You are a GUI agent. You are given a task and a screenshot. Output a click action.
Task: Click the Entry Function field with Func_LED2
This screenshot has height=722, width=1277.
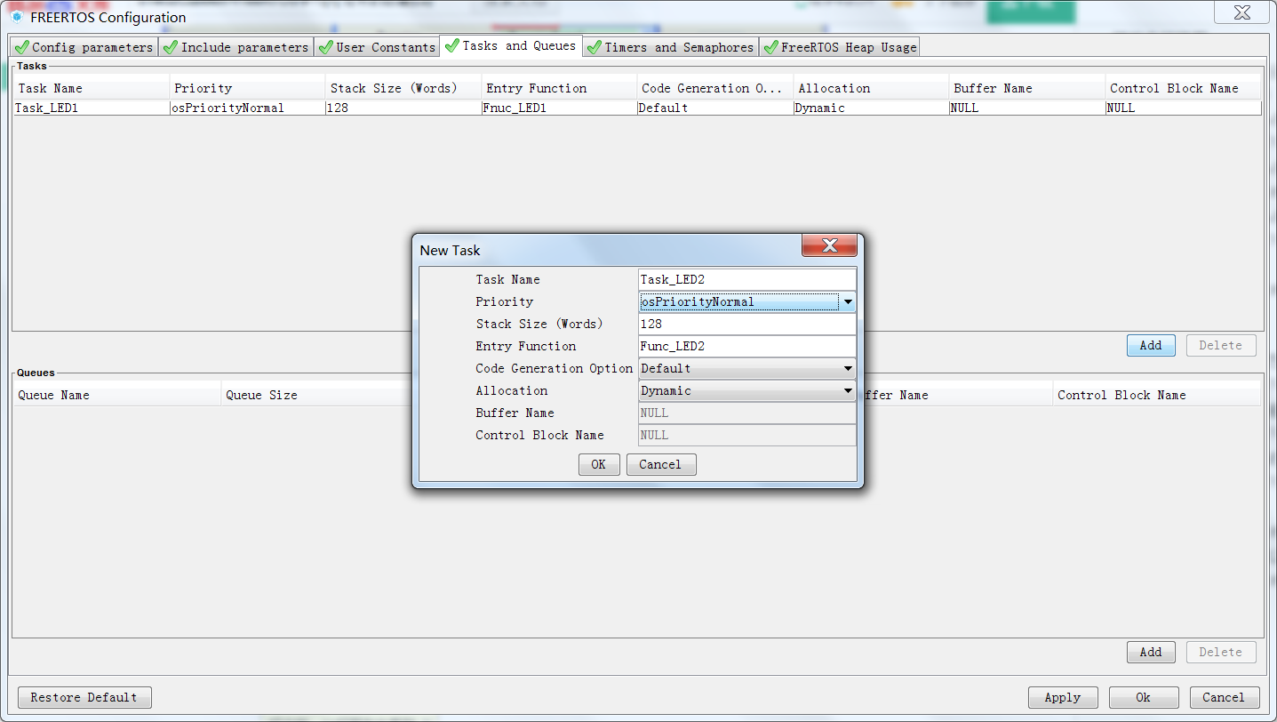coord(747,346)
